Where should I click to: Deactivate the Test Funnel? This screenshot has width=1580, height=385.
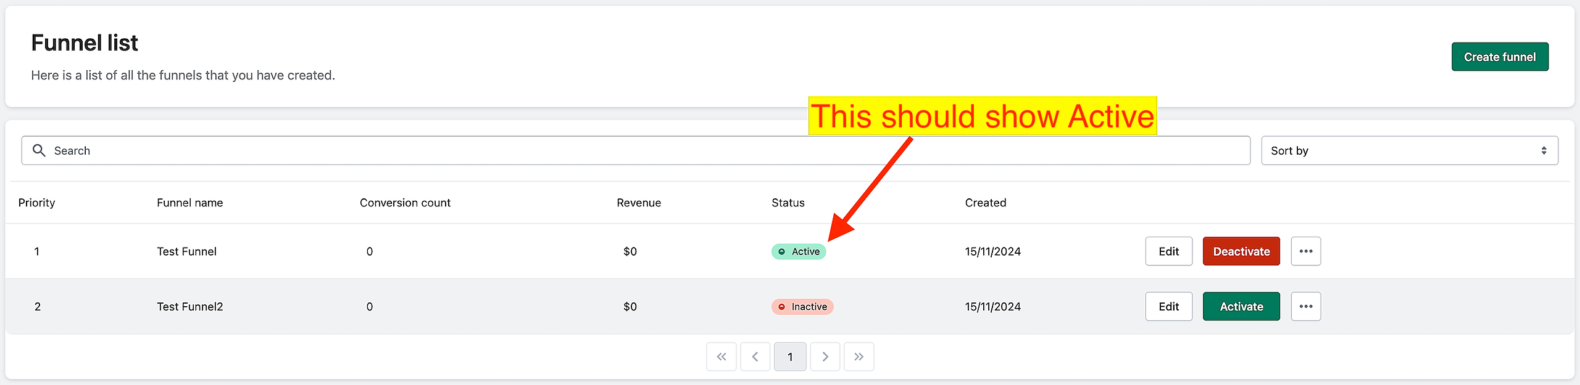tap(1241, 251)
